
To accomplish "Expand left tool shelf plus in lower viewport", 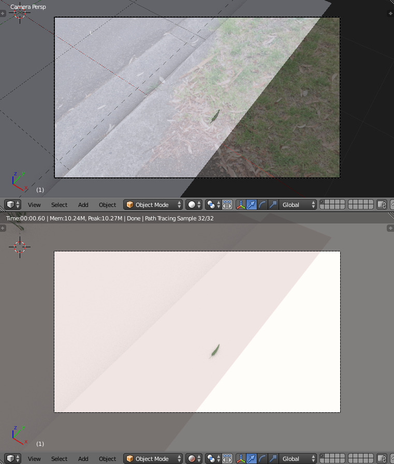I will click(3, 228).
